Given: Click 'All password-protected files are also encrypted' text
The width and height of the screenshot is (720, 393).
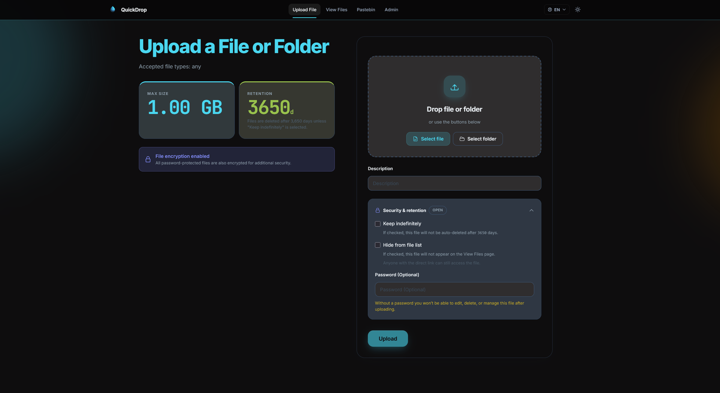Looking at the screenshot, I should (x=223, y=163).
